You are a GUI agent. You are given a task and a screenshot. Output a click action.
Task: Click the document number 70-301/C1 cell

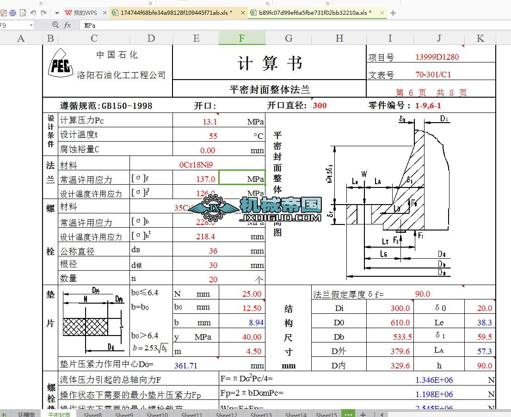click(x=433, y=75)
